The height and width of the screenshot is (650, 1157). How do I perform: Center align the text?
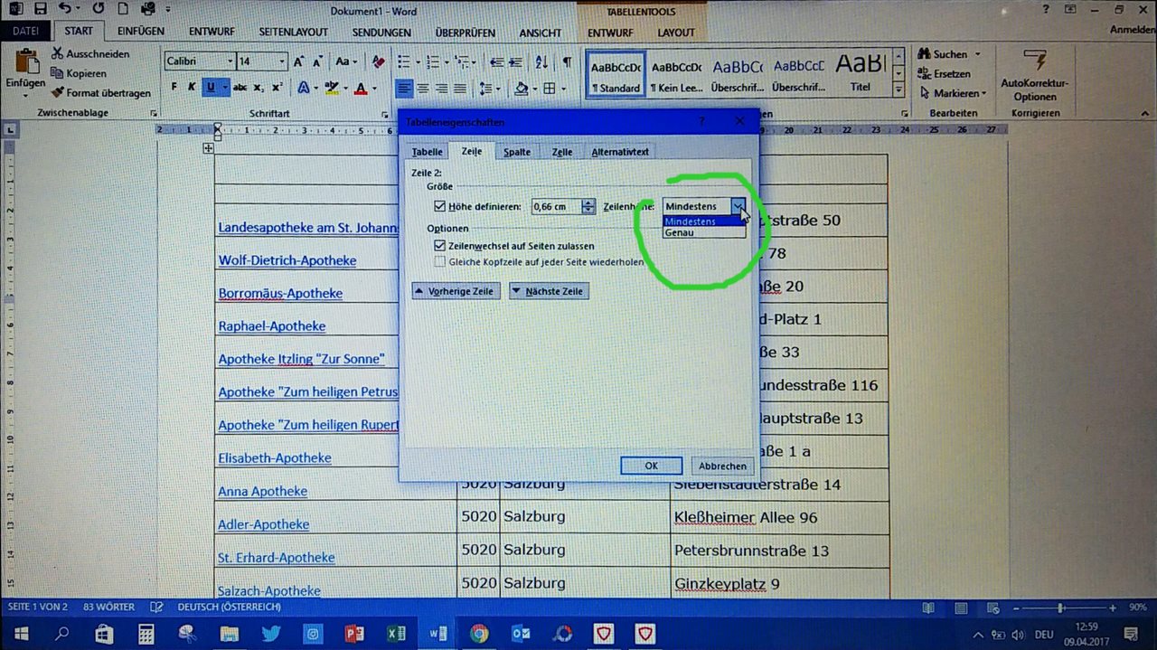(x=423, y=88)
